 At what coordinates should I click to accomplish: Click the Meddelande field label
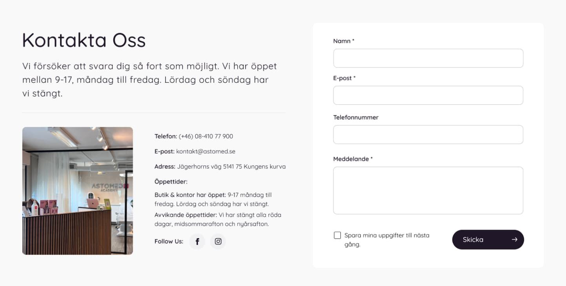coord(353,159)
